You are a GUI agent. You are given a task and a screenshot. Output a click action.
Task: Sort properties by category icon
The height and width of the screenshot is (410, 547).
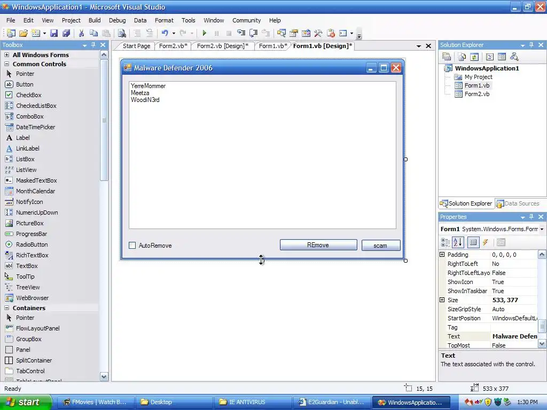(446, 242)
